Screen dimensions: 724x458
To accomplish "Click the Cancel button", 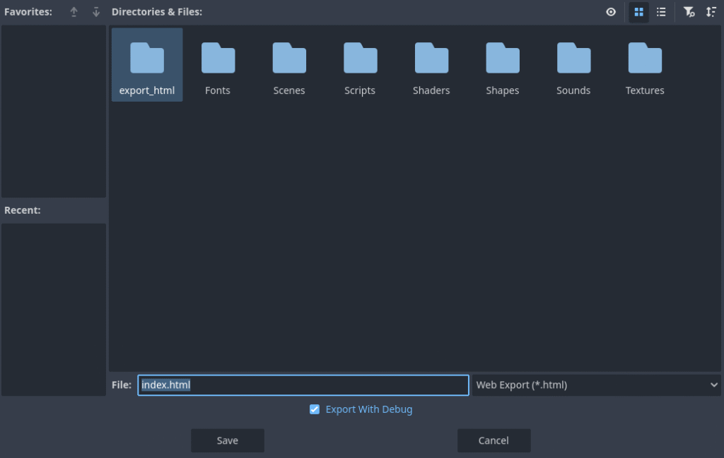I will [x=494, y=440].
